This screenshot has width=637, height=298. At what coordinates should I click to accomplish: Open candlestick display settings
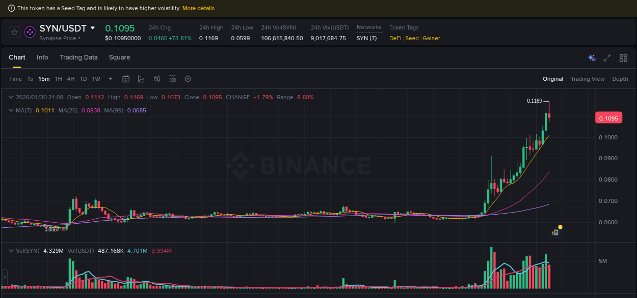[x=156, y=79]
